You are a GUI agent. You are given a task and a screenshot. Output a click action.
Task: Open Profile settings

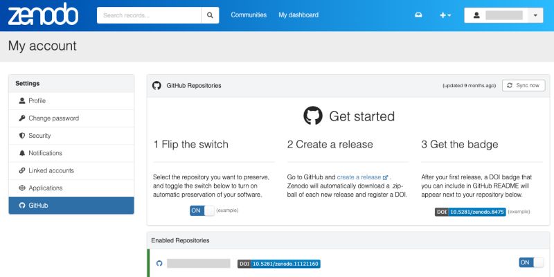[71, 100]
